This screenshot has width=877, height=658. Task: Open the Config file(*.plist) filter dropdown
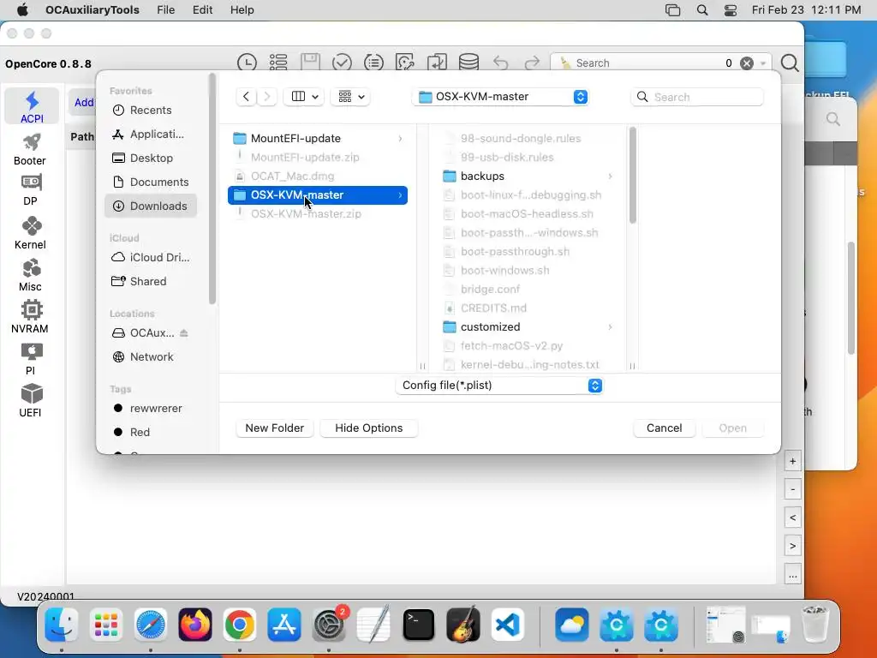tap(499, 386)
